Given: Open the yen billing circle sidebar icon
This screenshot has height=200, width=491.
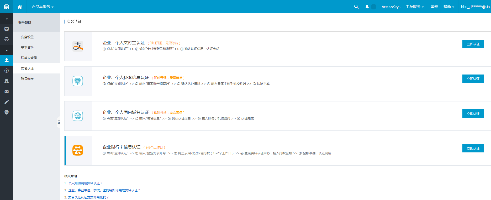Looking at the screenshot, I should point(7,71).
